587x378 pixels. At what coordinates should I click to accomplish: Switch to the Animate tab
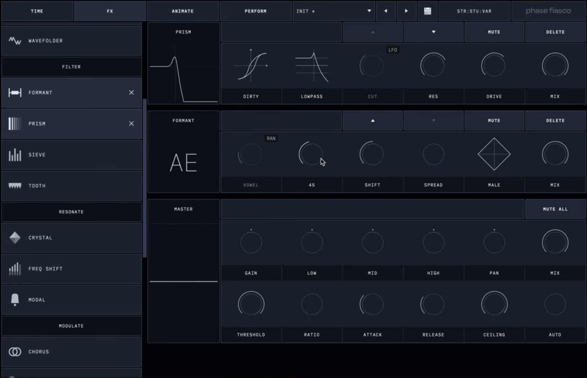(183, 11)
